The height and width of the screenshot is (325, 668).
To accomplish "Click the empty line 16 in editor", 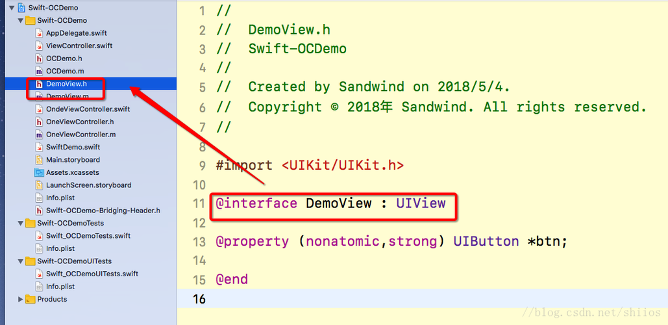I will [x=390, y=298].
